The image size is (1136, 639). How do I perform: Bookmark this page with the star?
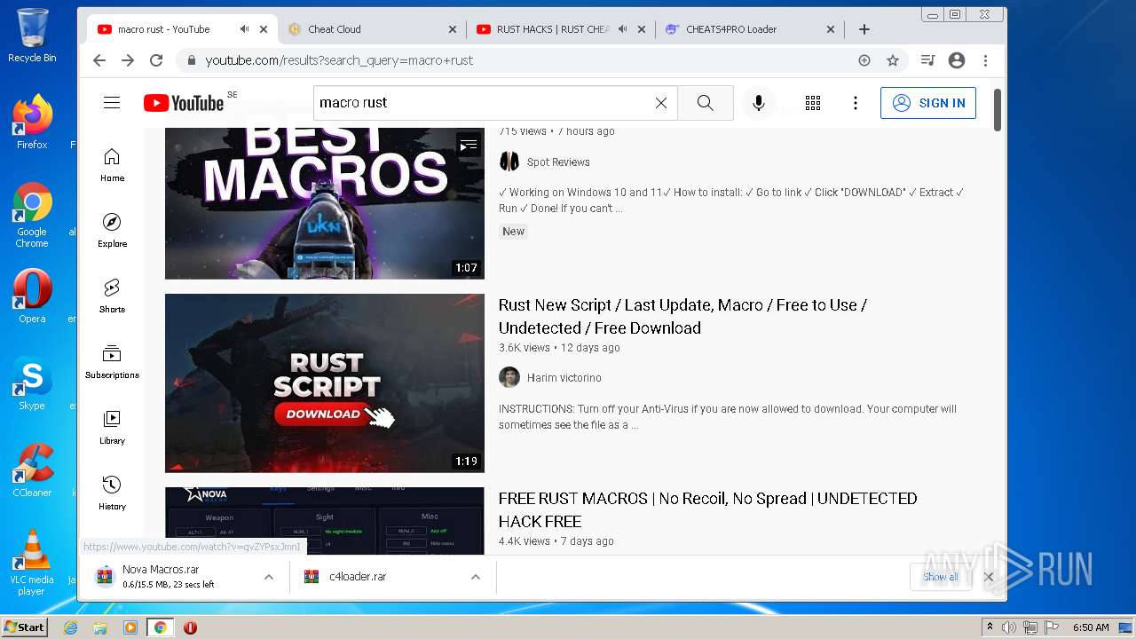click(x=893, y=60)
